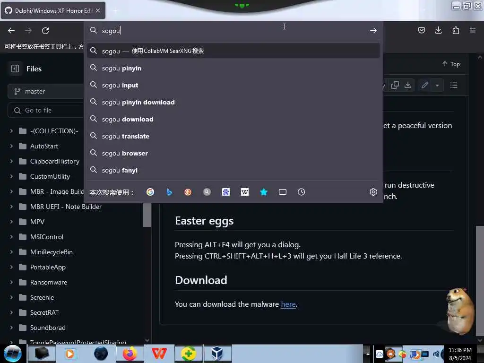Expand the SecretRAT folder chevron
484x363 pixels.
pyautogui.click(x=11, y=312)
